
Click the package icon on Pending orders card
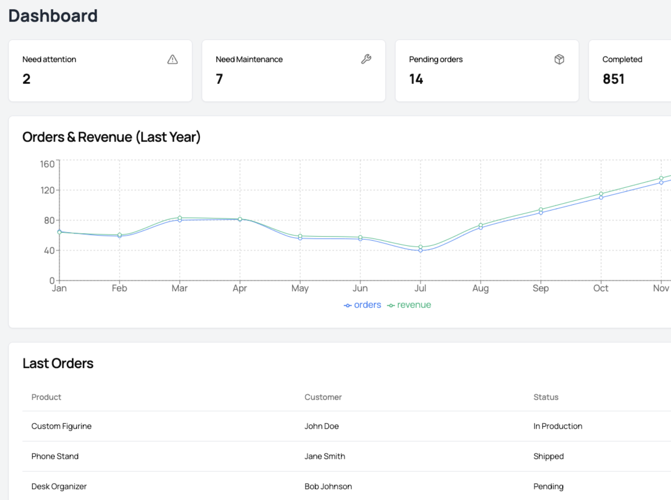click(559, 59)
